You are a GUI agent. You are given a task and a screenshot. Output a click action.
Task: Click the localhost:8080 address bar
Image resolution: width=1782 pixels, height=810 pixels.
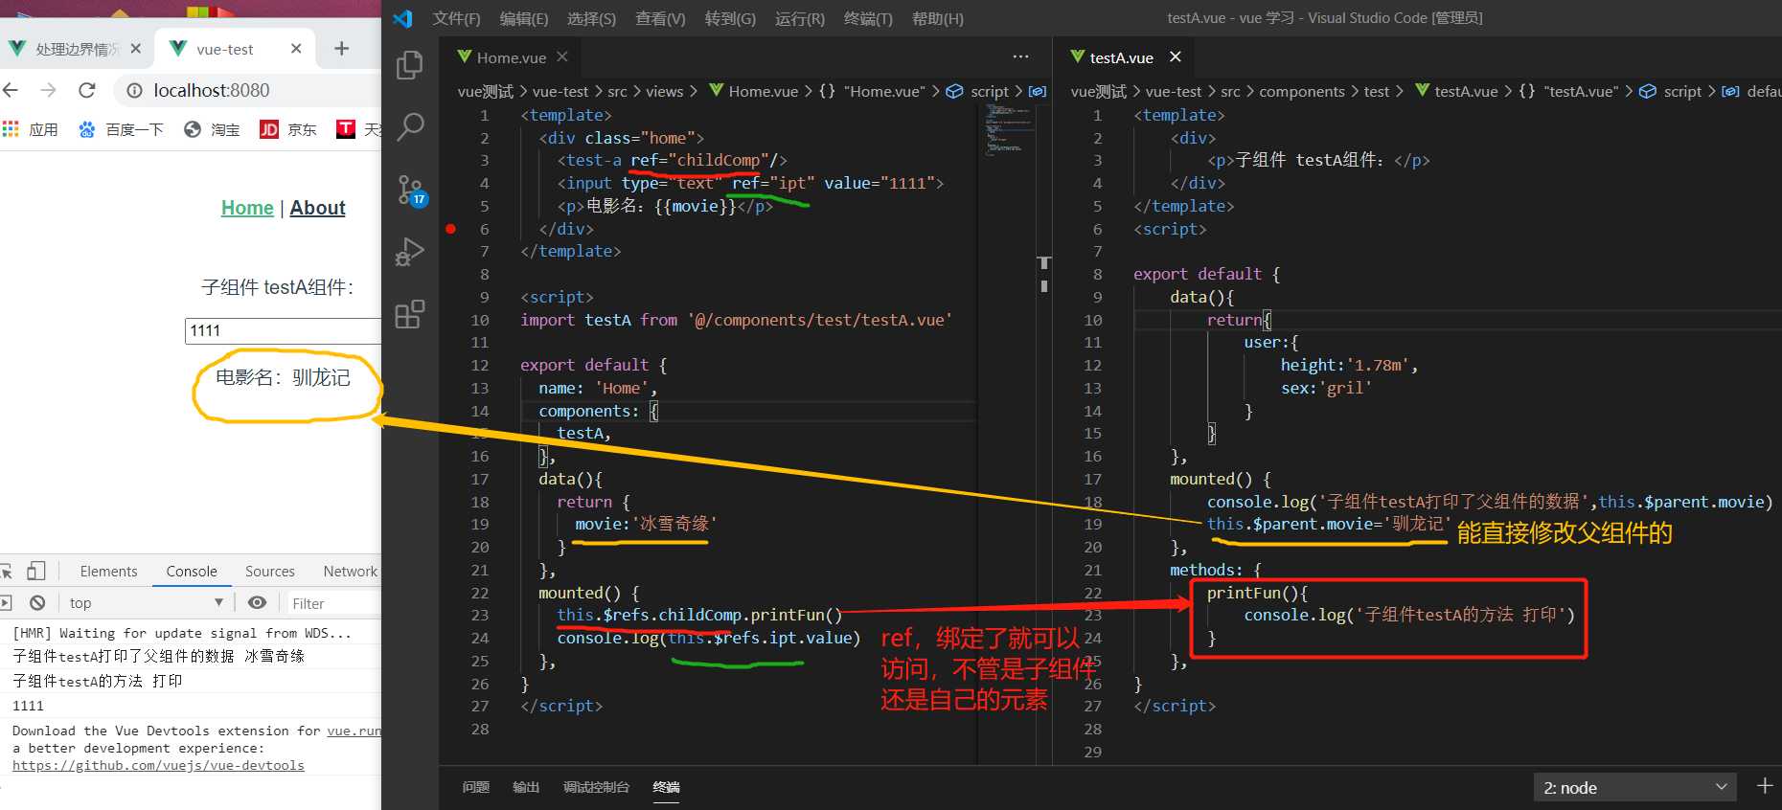pos(247,90)
